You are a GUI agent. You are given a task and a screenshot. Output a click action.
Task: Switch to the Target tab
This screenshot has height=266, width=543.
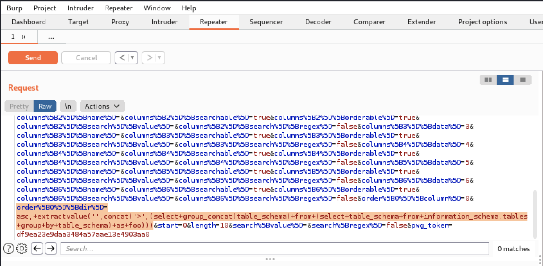coord(79,22)
